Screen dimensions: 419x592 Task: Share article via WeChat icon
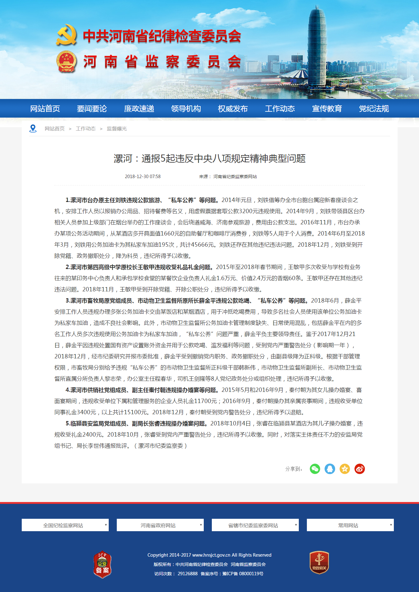point(315,469)
